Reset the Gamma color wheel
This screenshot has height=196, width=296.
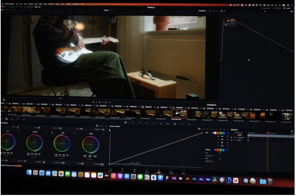coord(46,132)
